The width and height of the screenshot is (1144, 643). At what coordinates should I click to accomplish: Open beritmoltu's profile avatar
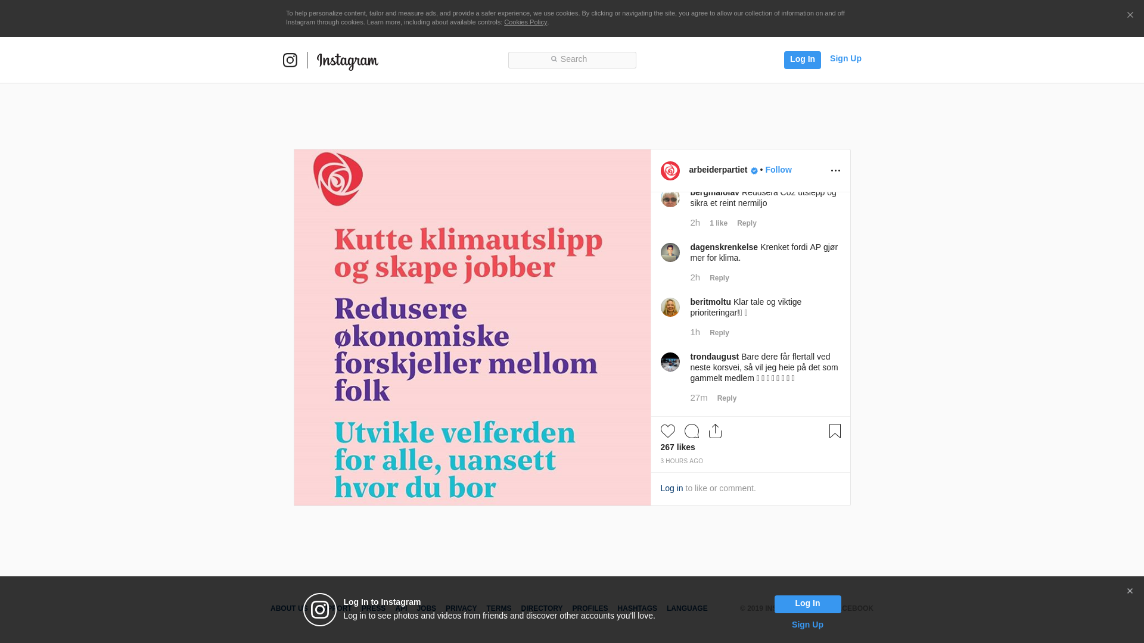pyautogui.click(x=670, y=307)
